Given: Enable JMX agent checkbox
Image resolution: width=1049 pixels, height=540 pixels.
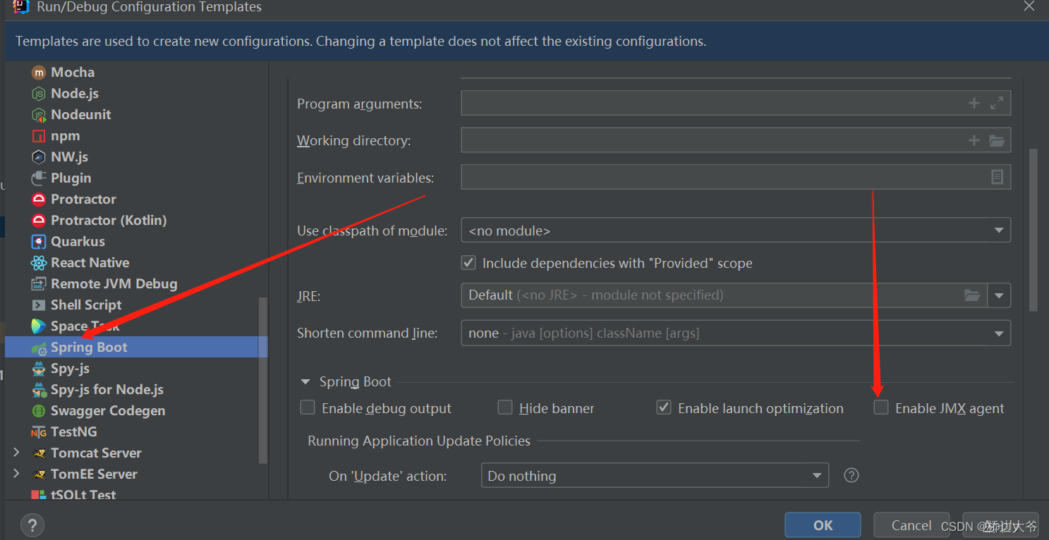Looking at the screenshot, I should point(881,407).
